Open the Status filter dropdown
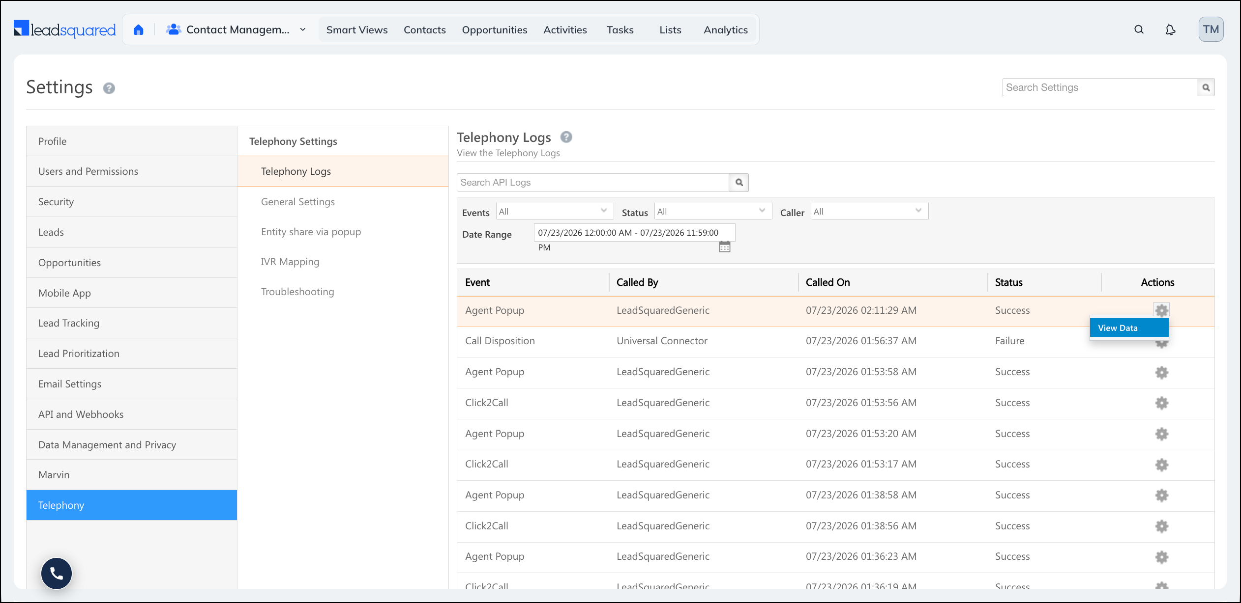Viewport: 1241px width, 603px height. [x=713, y=211]
